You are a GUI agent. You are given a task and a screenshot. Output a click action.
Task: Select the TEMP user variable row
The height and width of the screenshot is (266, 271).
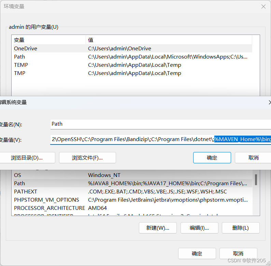[x=132, y=65]
